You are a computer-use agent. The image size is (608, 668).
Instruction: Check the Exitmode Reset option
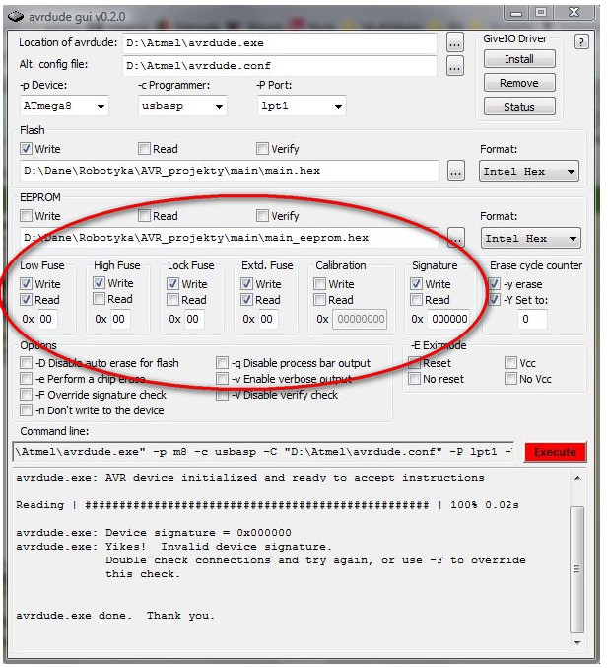[x=415, y=363]
